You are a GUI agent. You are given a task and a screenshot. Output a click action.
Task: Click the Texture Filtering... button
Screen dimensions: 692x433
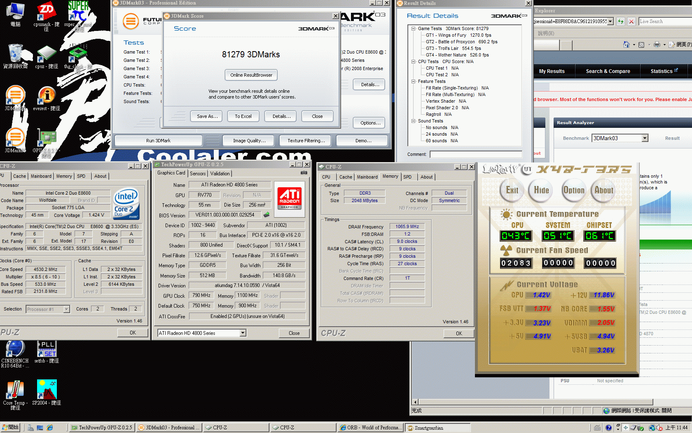(x=306, y=141)
